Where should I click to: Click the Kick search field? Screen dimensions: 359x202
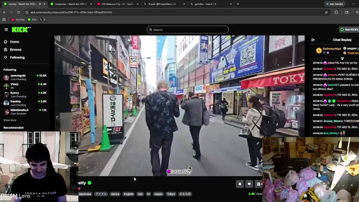pyautogui.click(x=188, y=30)
